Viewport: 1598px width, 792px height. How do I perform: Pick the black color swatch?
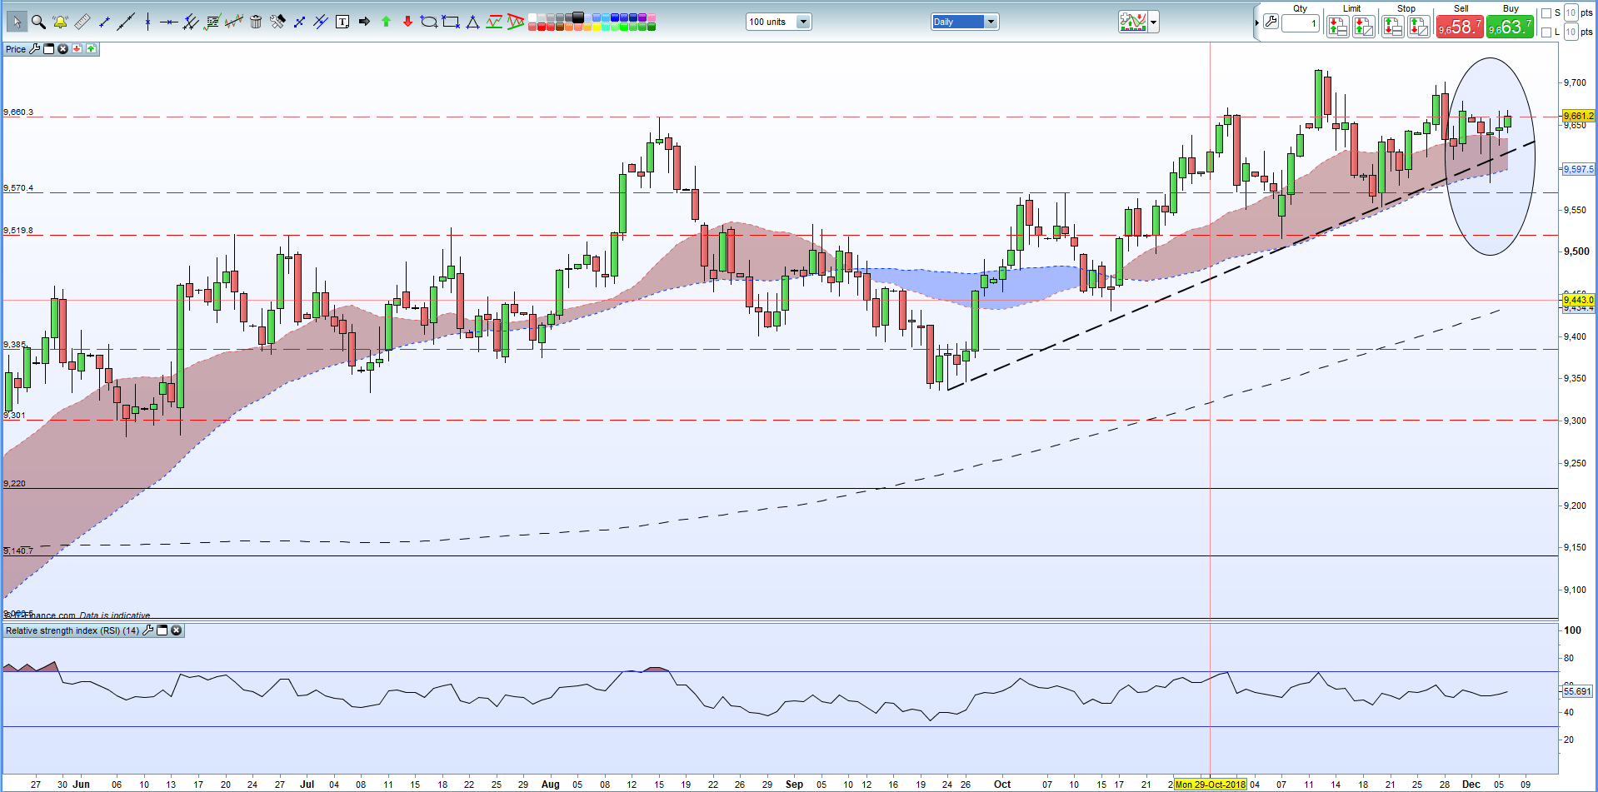(577, 17)
